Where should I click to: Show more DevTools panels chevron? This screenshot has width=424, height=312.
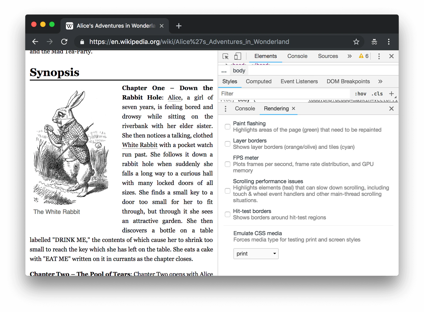coord(350,56)
